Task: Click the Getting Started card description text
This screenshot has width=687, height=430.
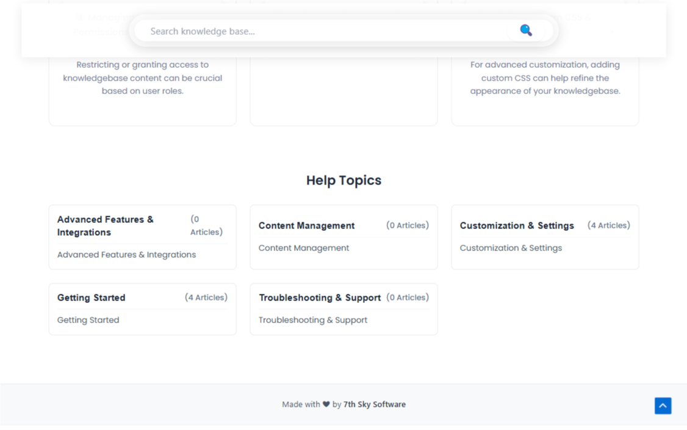Action: [x=87, y=319]
